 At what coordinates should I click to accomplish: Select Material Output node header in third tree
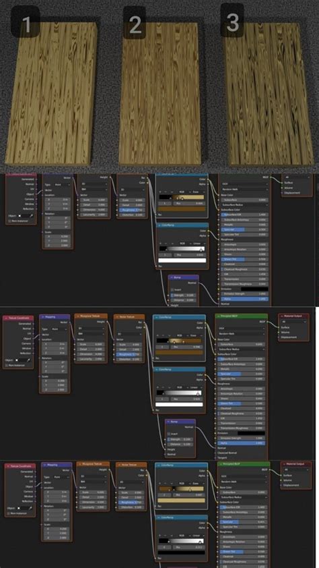point(296,464)
